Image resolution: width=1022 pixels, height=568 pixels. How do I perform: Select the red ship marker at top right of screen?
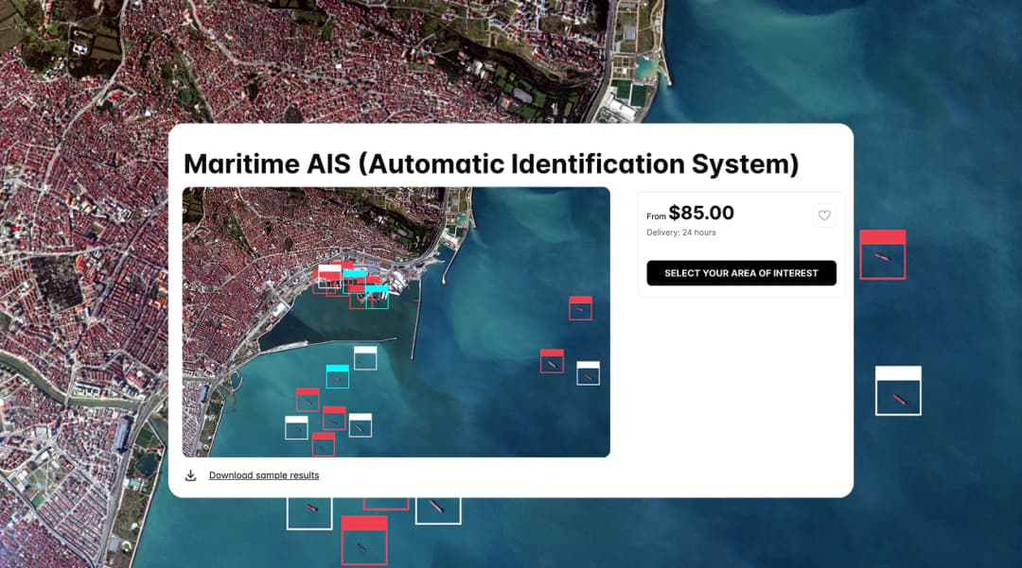coord(882,253)
